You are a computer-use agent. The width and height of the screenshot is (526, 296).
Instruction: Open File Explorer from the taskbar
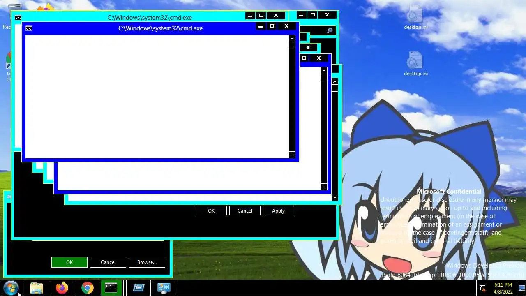(x=37, y=288)
